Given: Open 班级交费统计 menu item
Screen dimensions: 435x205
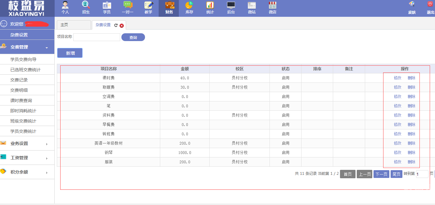Looking at the screenshot, I should [27, 121].
